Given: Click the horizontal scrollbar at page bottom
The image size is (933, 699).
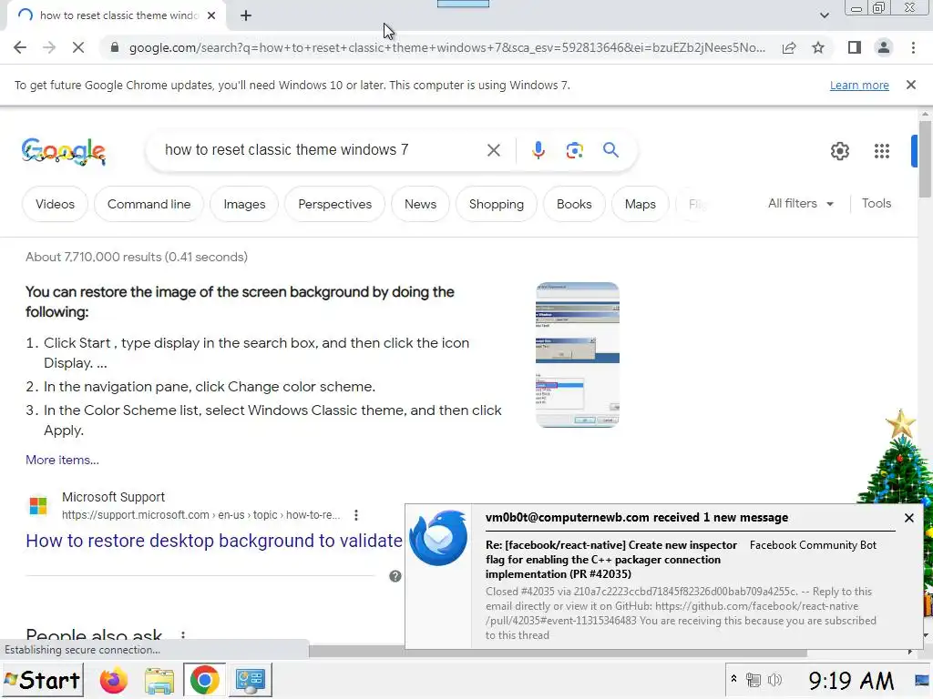Looking at the screenshot, I should (x=558, y=652).
